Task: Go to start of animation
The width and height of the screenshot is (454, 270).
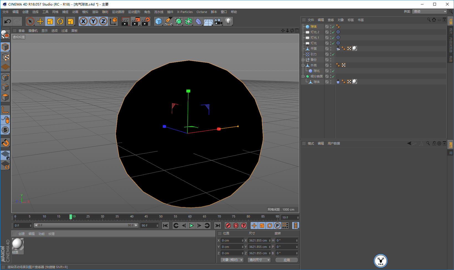Action: pyautogui.click(x=166, y=226)
